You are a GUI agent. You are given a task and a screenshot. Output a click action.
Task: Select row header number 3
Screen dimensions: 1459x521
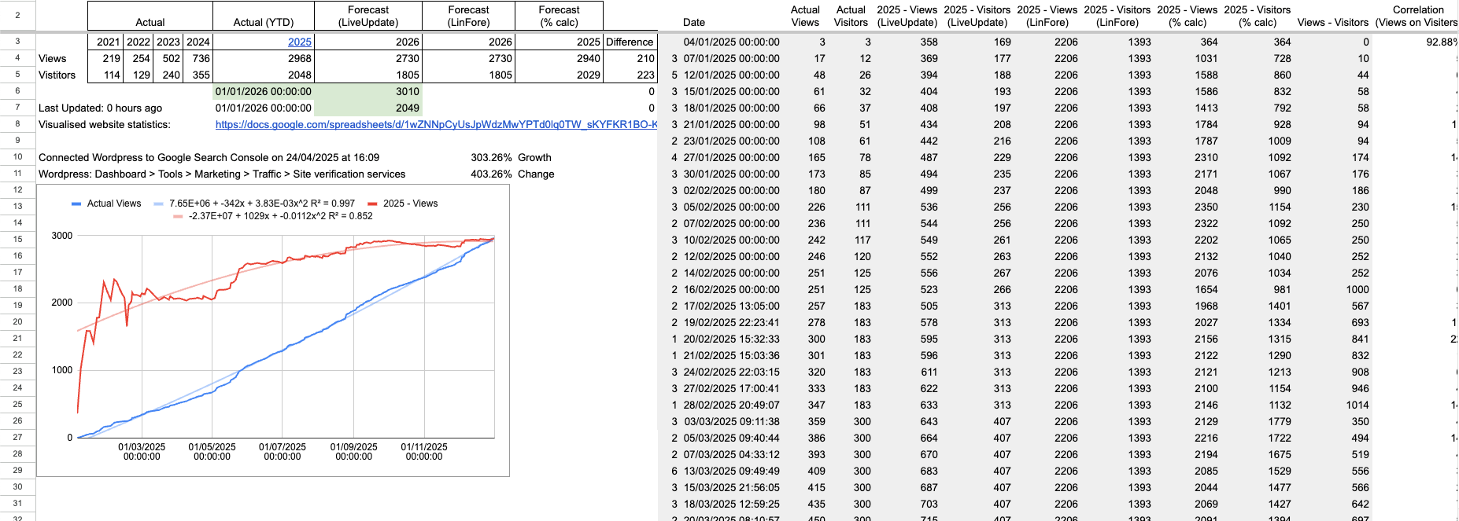click(17, 42)
